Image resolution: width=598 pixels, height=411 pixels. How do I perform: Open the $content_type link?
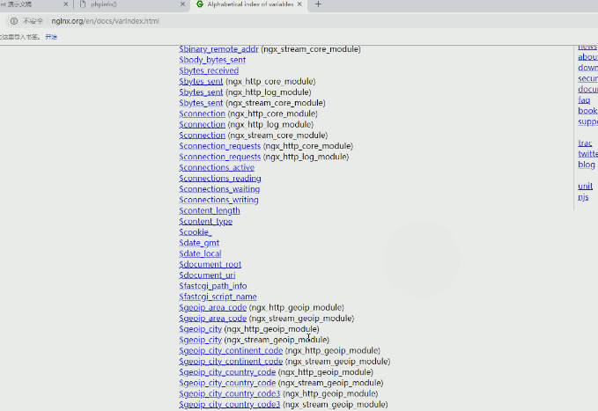coord(205,221)
